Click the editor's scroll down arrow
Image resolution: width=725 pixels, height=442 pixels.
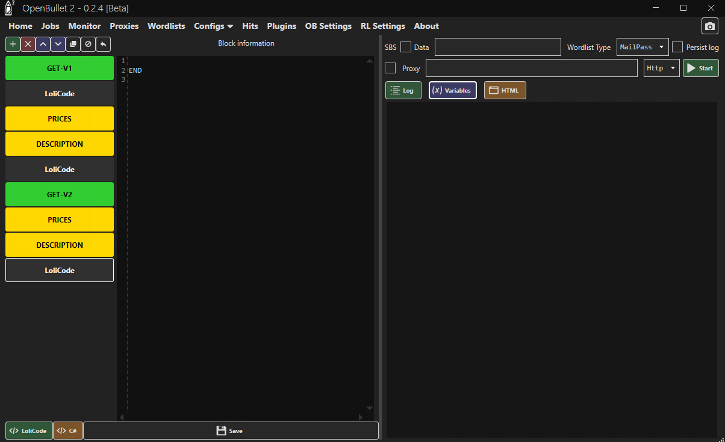click(370, 408)
